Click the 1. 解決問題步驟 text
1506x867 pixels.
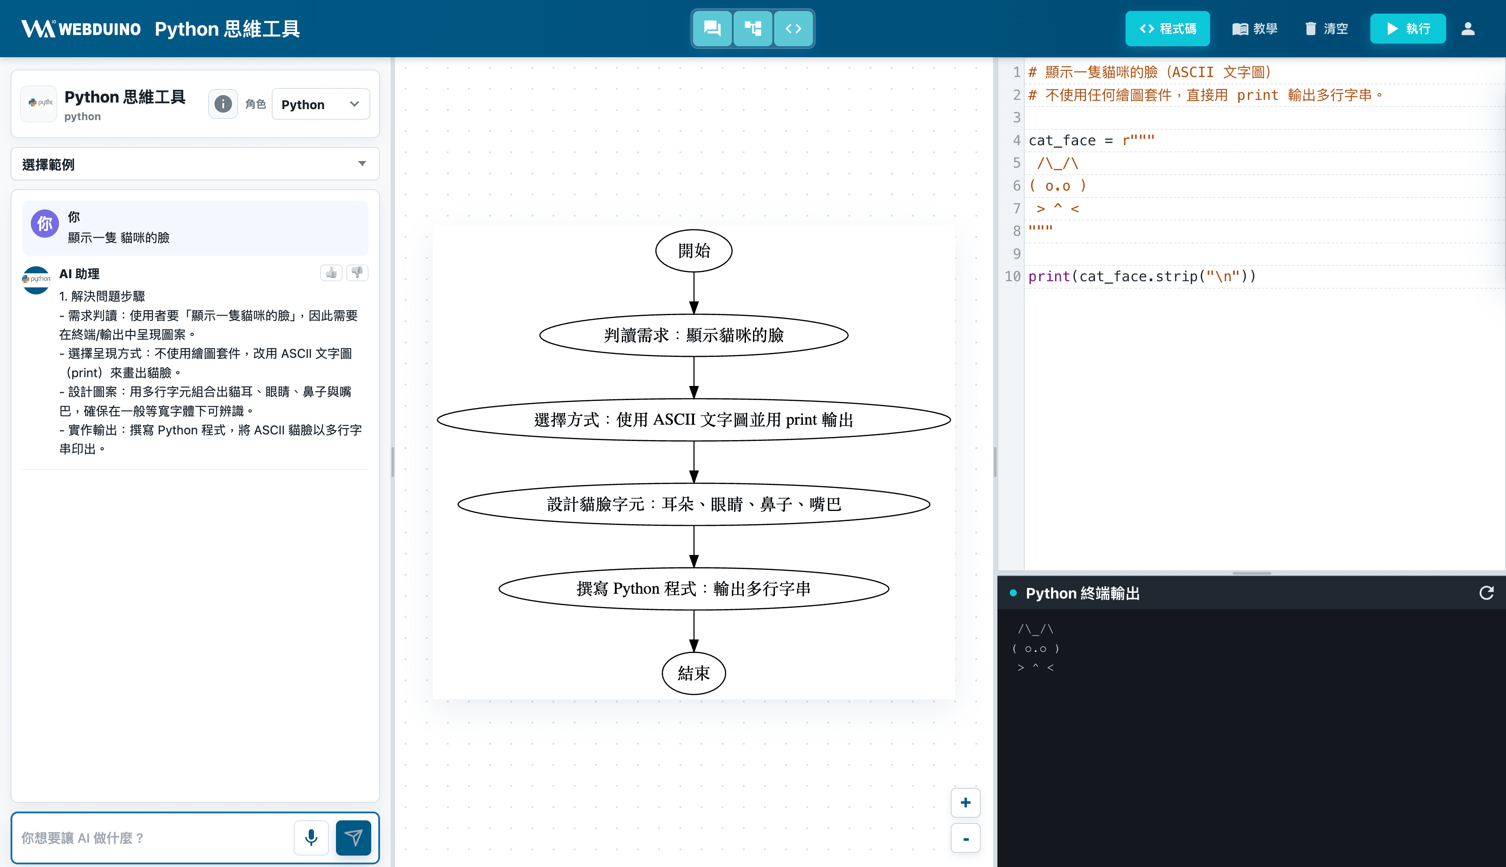tap(102, 296)
